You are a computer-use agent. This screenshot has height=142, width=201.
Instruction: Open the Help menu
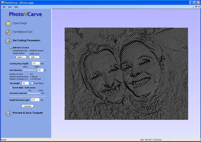(16, 7)
